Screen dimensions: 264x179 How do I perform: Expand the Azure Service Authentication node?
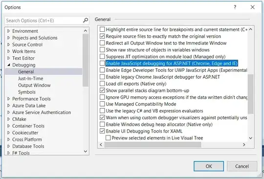[x=9, y=112]
